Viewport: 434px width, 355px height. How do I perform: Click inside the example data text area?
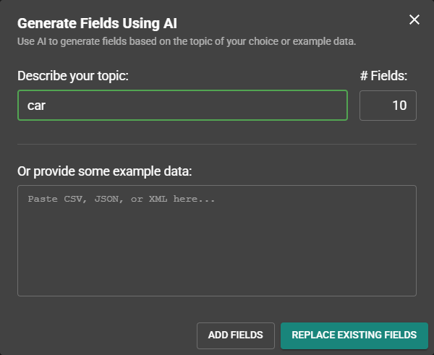(217, 241)
